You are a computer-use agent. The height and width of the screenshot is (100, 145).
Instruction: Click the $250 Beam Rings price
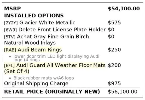point(114,50)
